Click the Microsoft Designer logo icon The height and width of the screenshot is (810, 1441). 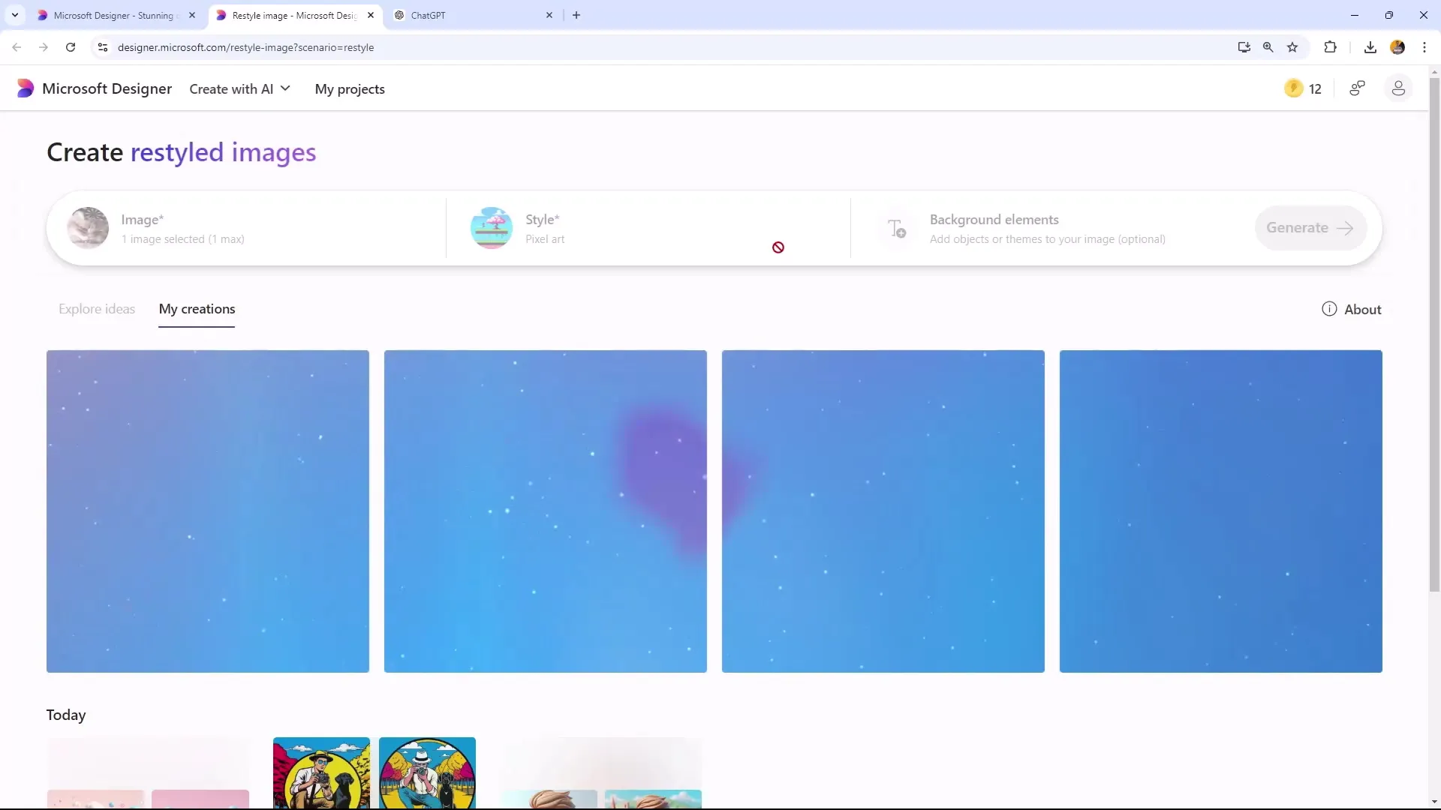[x=24, y=88]
